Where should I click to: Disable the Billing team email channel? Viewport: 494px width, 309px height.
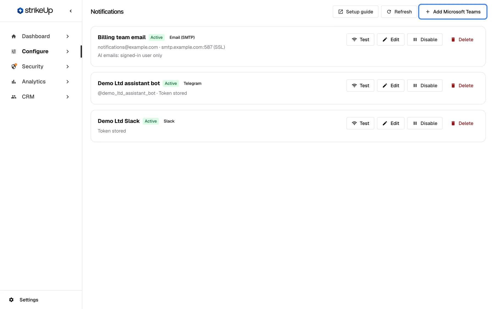click(x=425, y=40)
